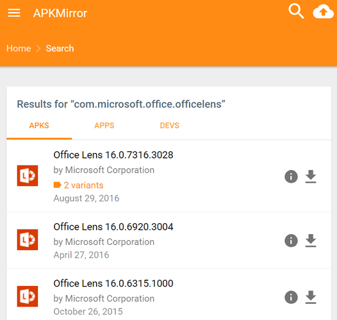Click the Search breadcrumb link

tap(60, 48)
